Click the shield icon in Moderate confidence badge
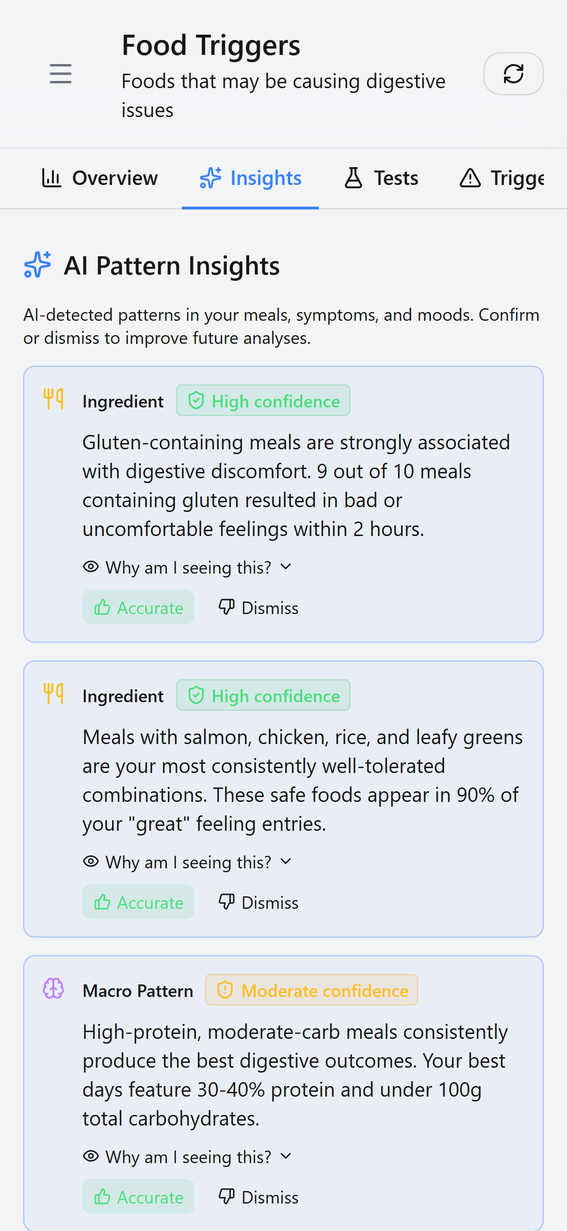The height and width of the screenshot is (1231, 567). pyautogui.click(x=225, y=990)
